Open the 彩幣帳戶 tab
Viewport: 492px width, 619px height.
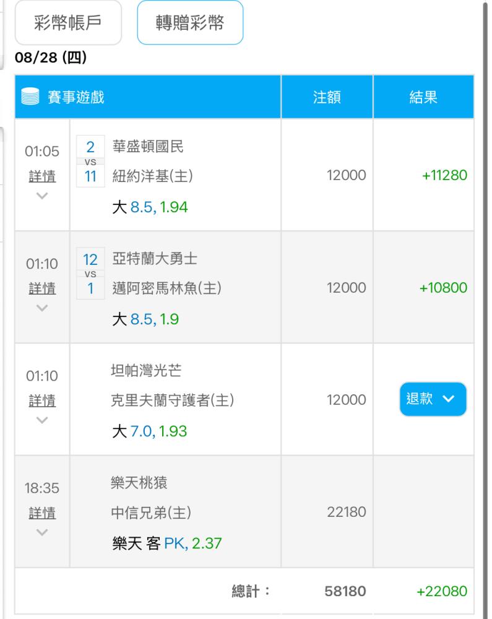pos(68,22)
